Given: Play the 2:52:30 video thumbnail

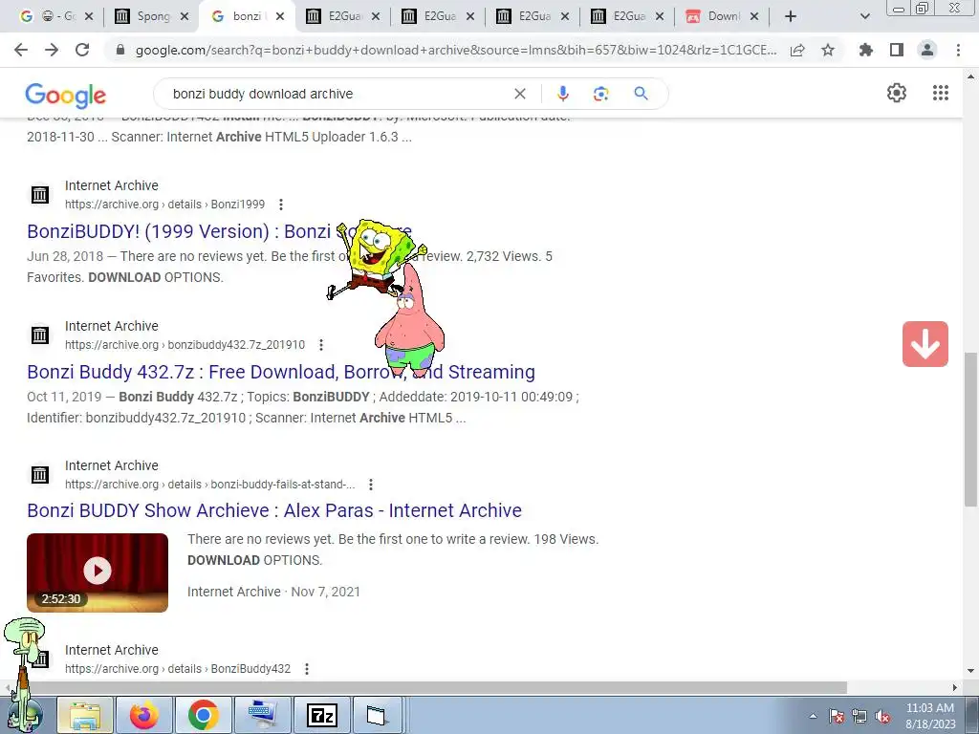Looking at the screenshot, I should tap(98, 572).
